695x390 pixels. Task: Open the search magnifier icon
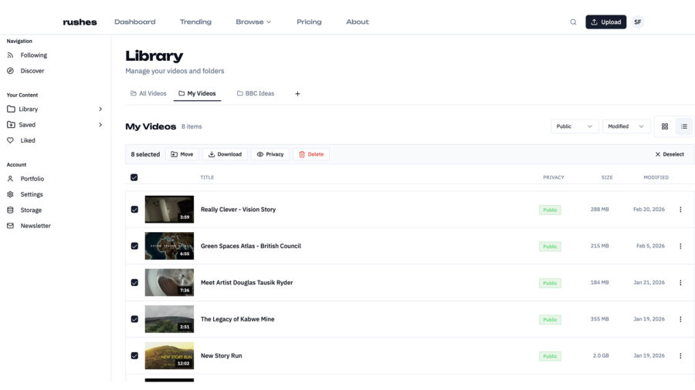573,22
